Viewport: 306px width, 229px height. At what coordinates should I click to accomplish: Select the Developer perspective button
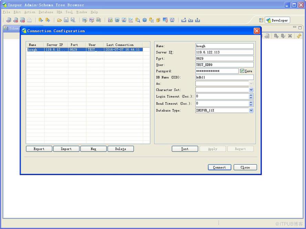coord(277,20)
